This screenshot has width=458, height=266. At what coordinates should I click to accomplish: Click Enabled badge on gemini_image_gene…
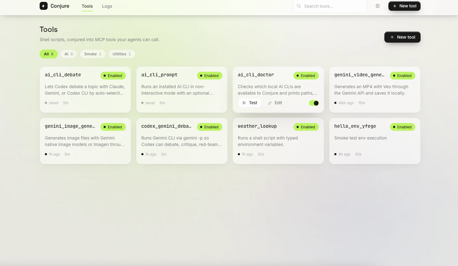(x=113, y=127)
